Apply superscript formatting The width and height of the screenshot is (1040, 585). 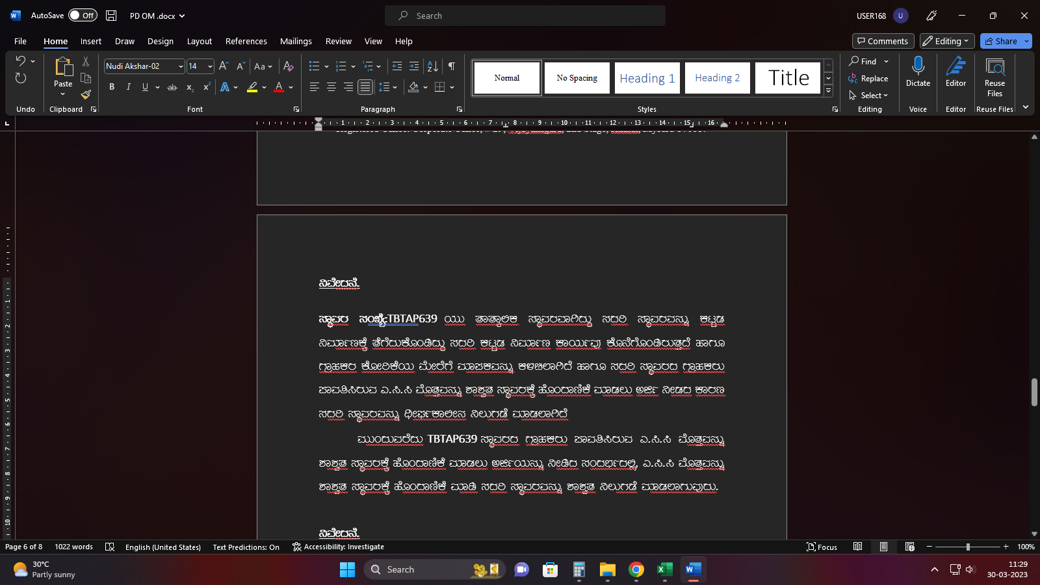coord(207,87)
